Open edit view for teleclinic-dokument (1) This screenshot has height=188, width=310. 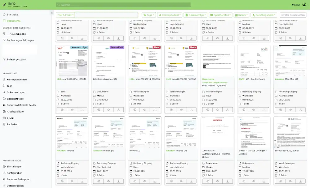click(98, 109)
